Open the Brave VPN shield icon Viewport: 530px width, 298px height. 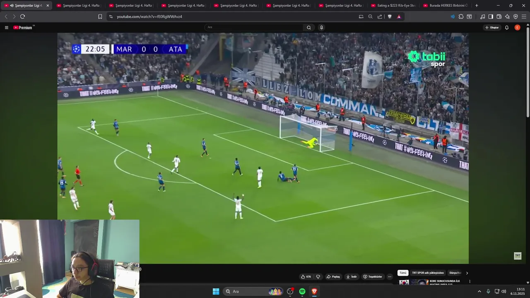coord(516,17)
